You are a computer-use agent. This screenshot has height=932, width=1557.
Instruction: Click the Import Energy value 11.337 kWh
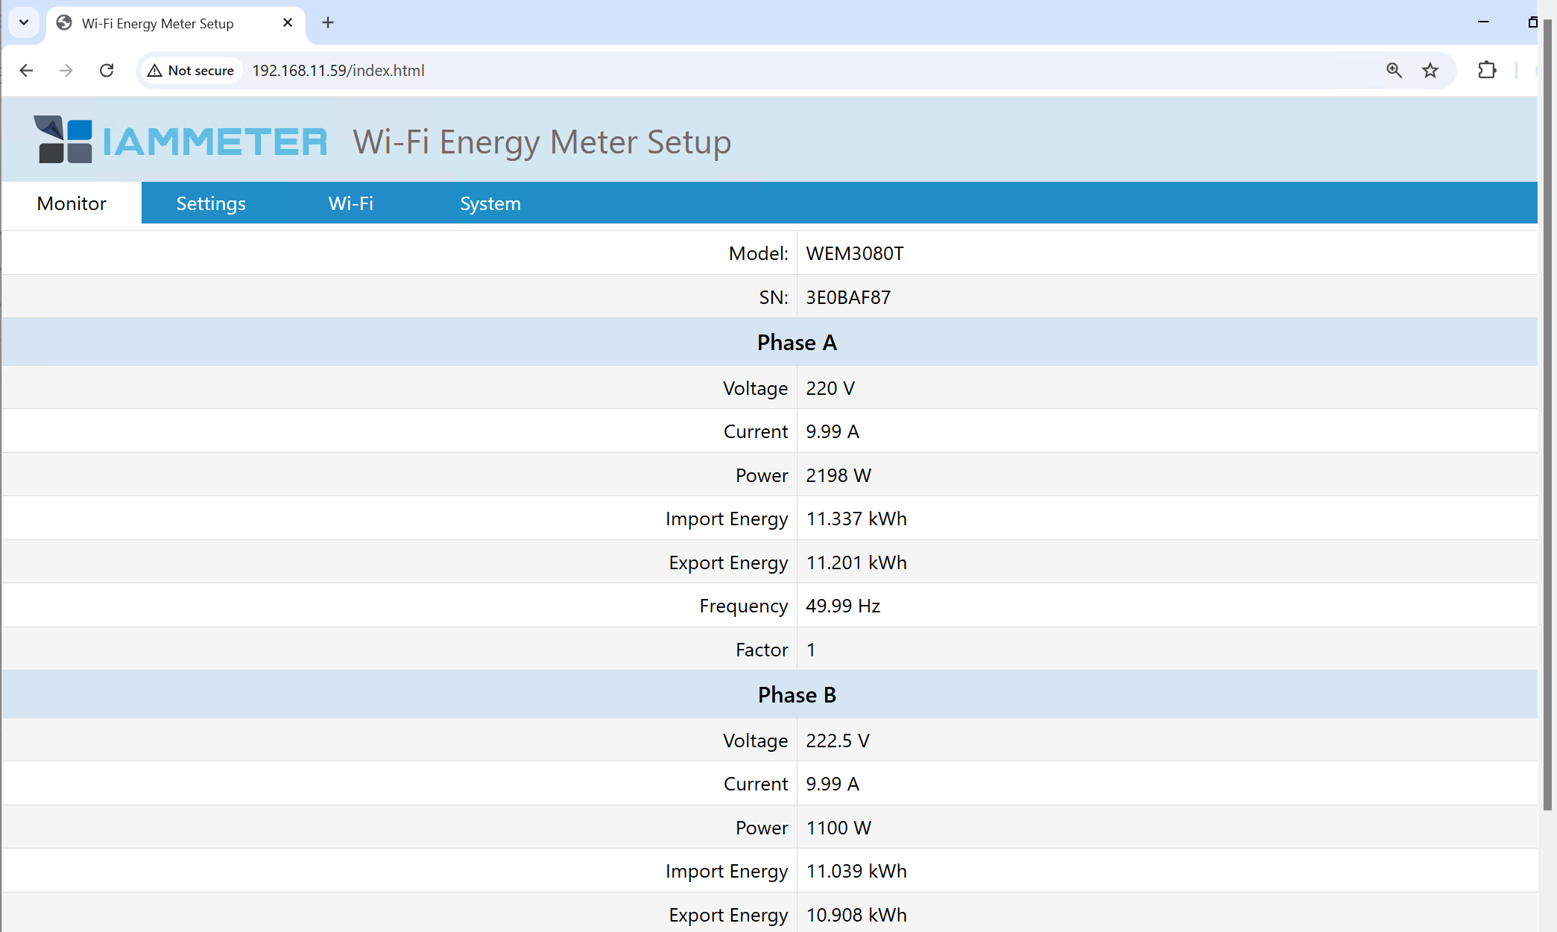[x=856, y=519]
